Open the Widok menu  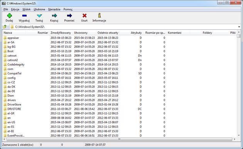click(x=27, y=10)
